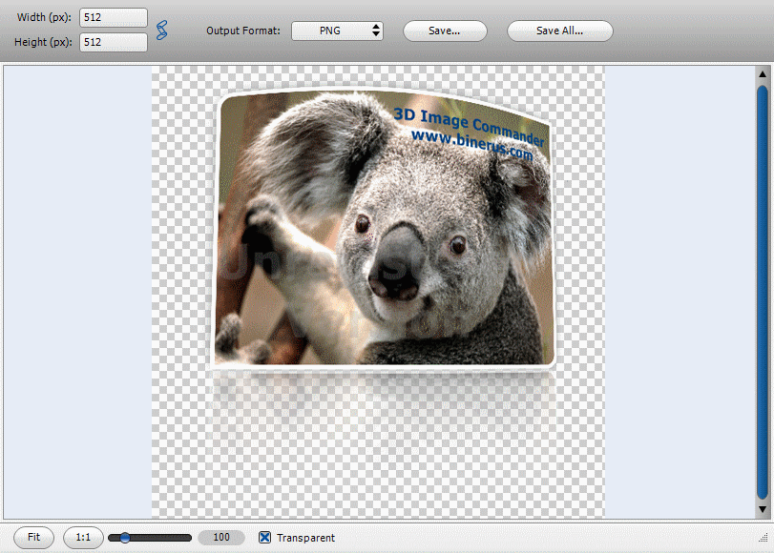The image size is (774, 553).
Task: Open the Output Format PNG dropdown
Action: point(337,31)
